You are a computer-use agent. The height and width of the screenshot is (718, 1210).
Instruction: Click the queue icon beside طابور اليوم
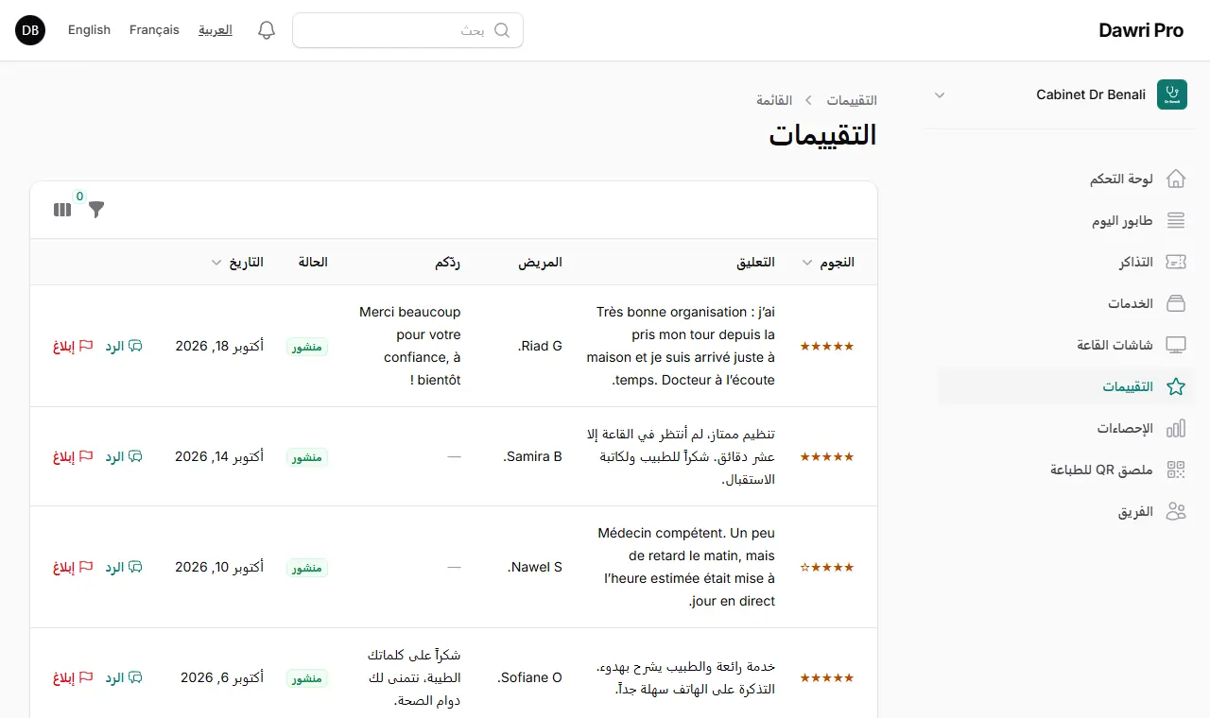(1176, 220)
